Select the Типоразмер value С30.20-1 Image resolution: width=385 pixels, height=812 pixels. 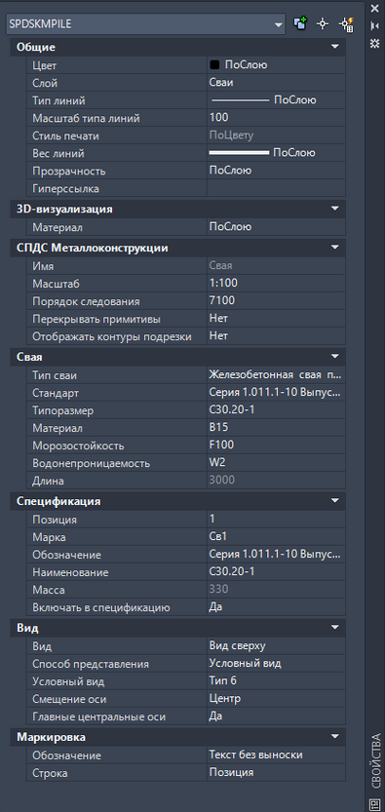click(276, 410)
